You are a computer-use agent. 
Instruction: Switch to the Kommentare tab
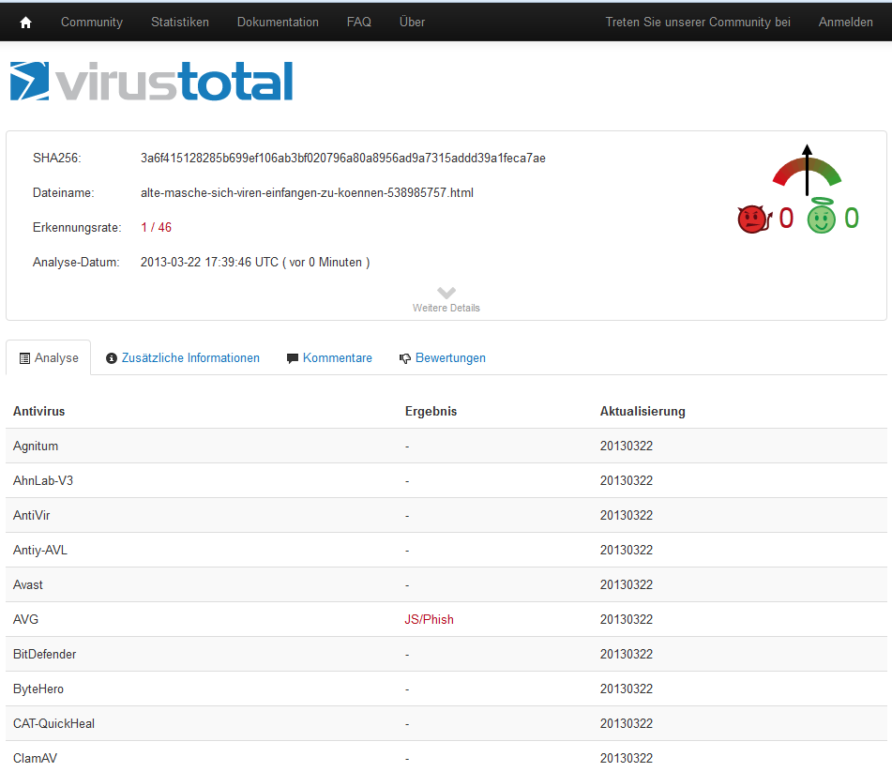(329, 357)
